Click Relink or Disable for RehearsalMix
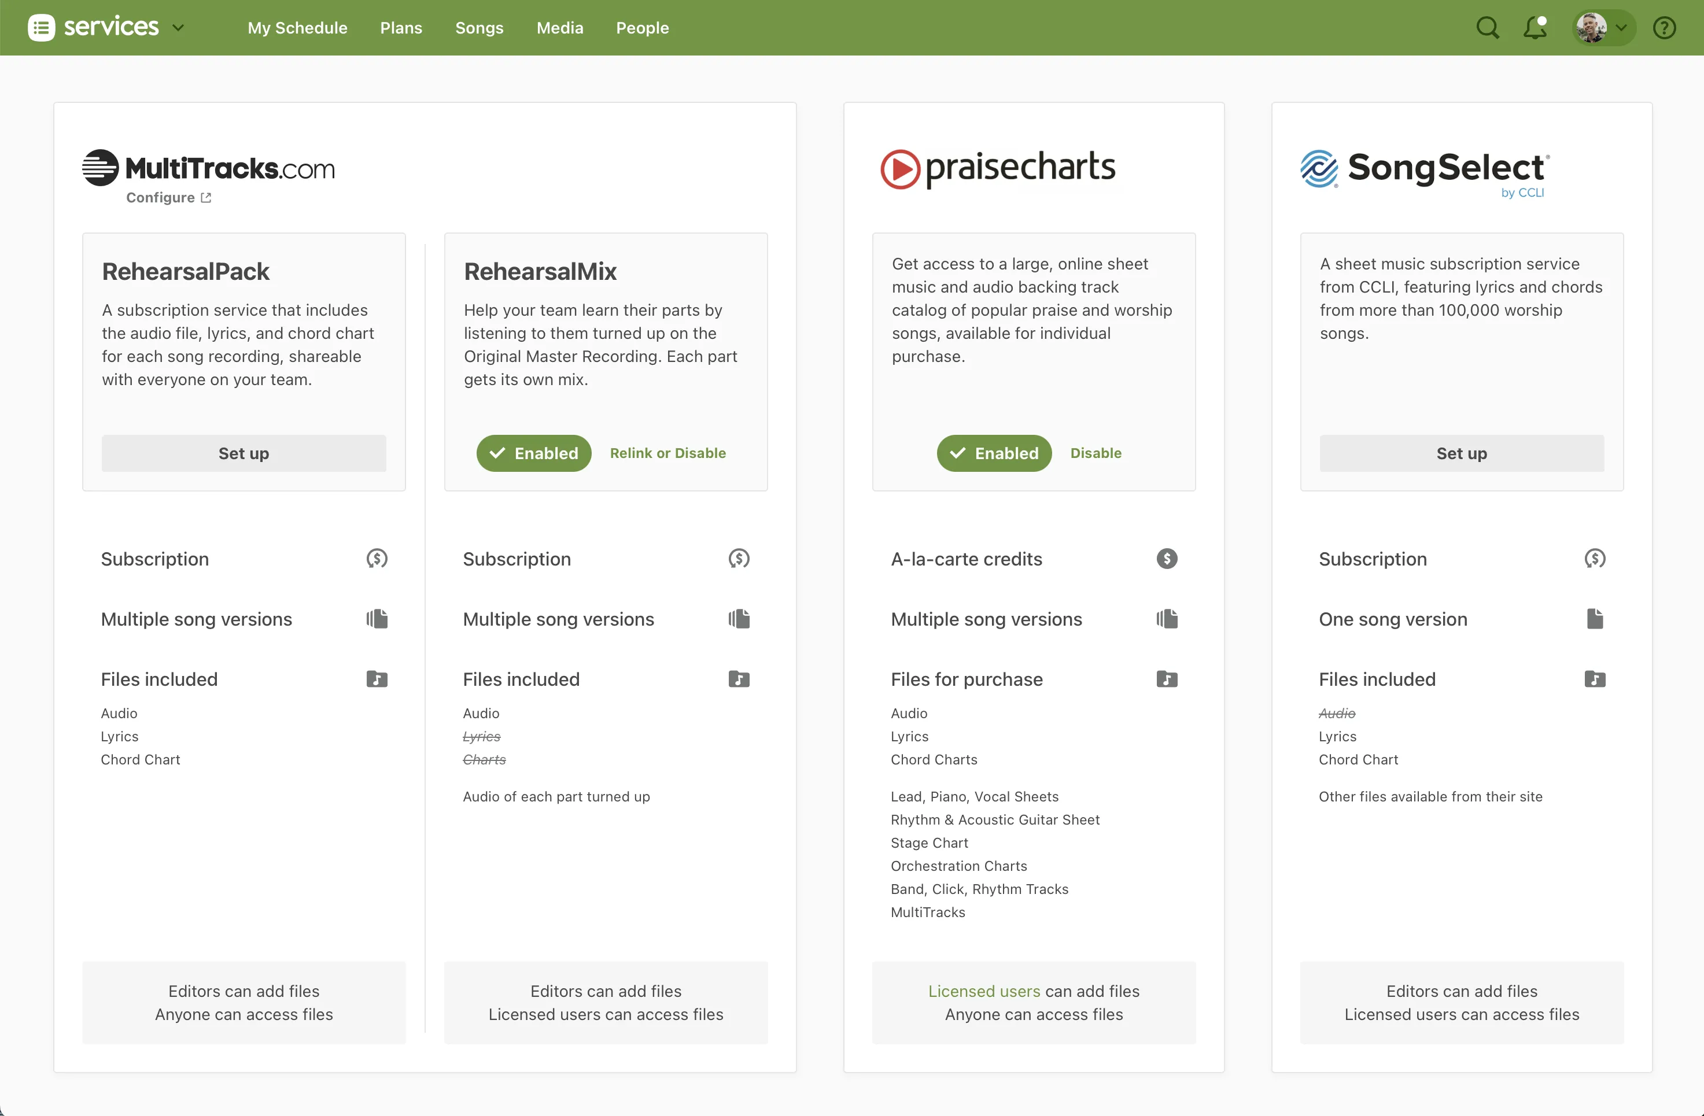 click(x=667, y=452)
